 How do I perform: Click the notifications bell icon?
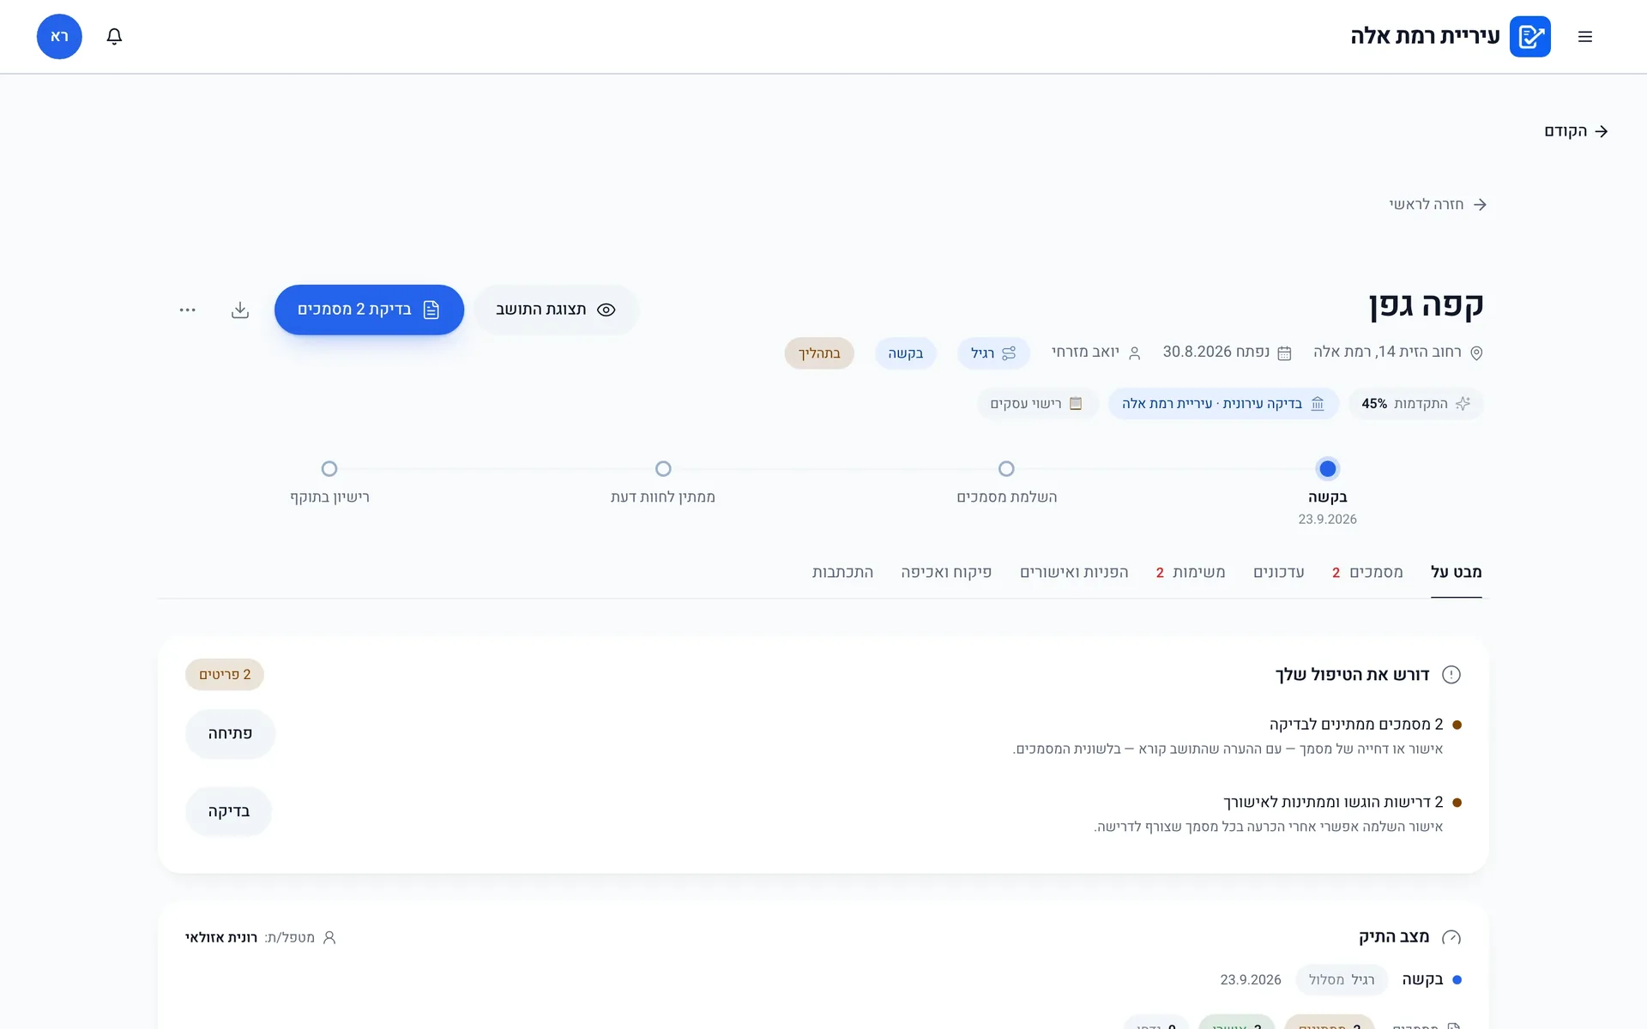(x=114, y=36)
